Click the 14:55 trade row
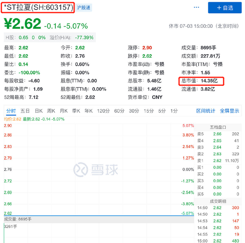This screenshot has height=243, width=245. pyautogui.click(x=218, y=234)
